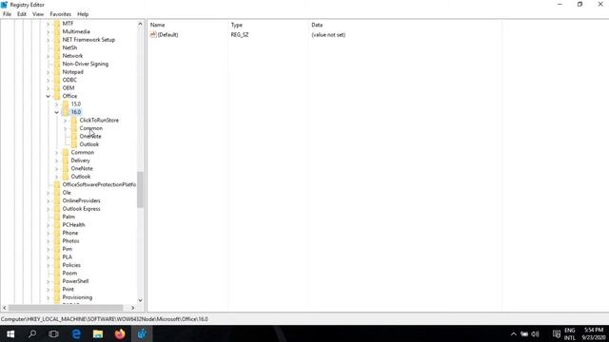Click the 16.0 folder icon
The height and width of the screenshot is (342, 609).
point(66,112)
